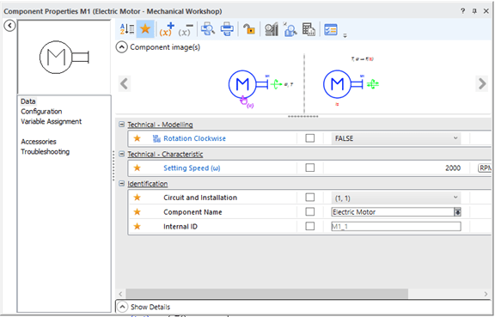Toggle favorite star for Rotation Clockwise
Image resolution: width=495 pixels, height=317 pixels.
(x=137, y=138)
